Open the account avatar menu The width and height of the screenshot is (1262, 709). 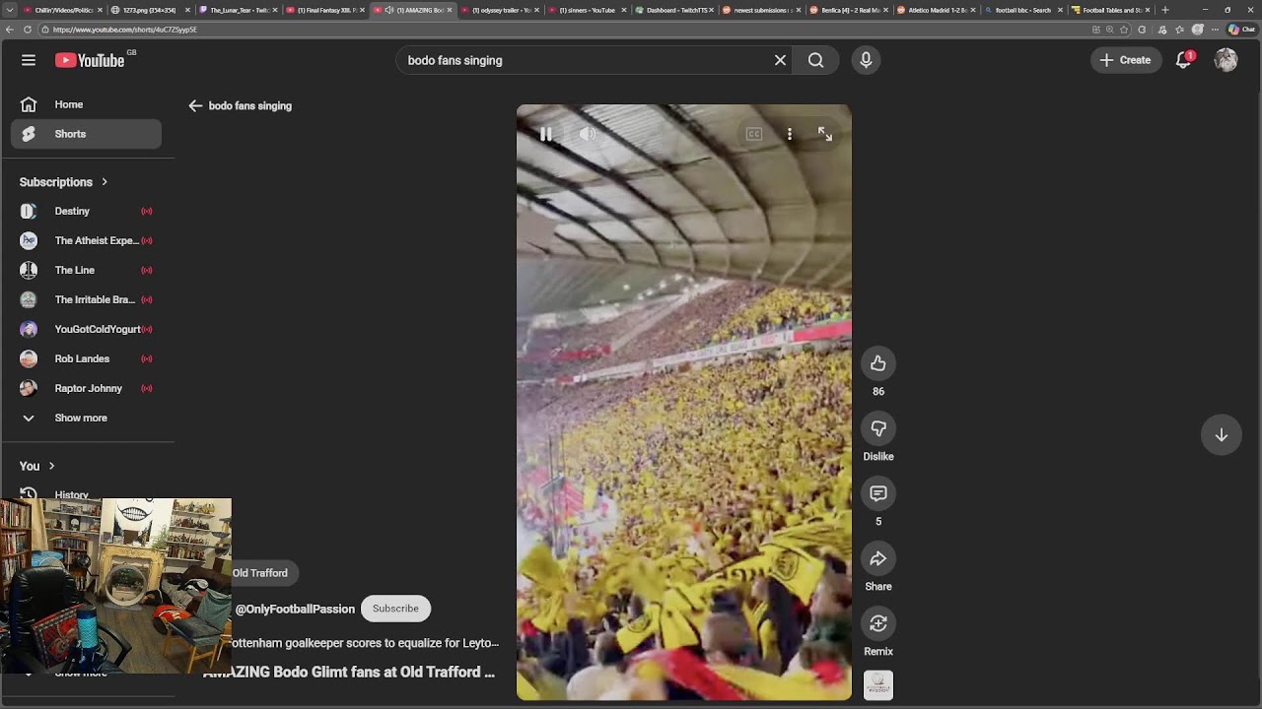point(1226,60)
